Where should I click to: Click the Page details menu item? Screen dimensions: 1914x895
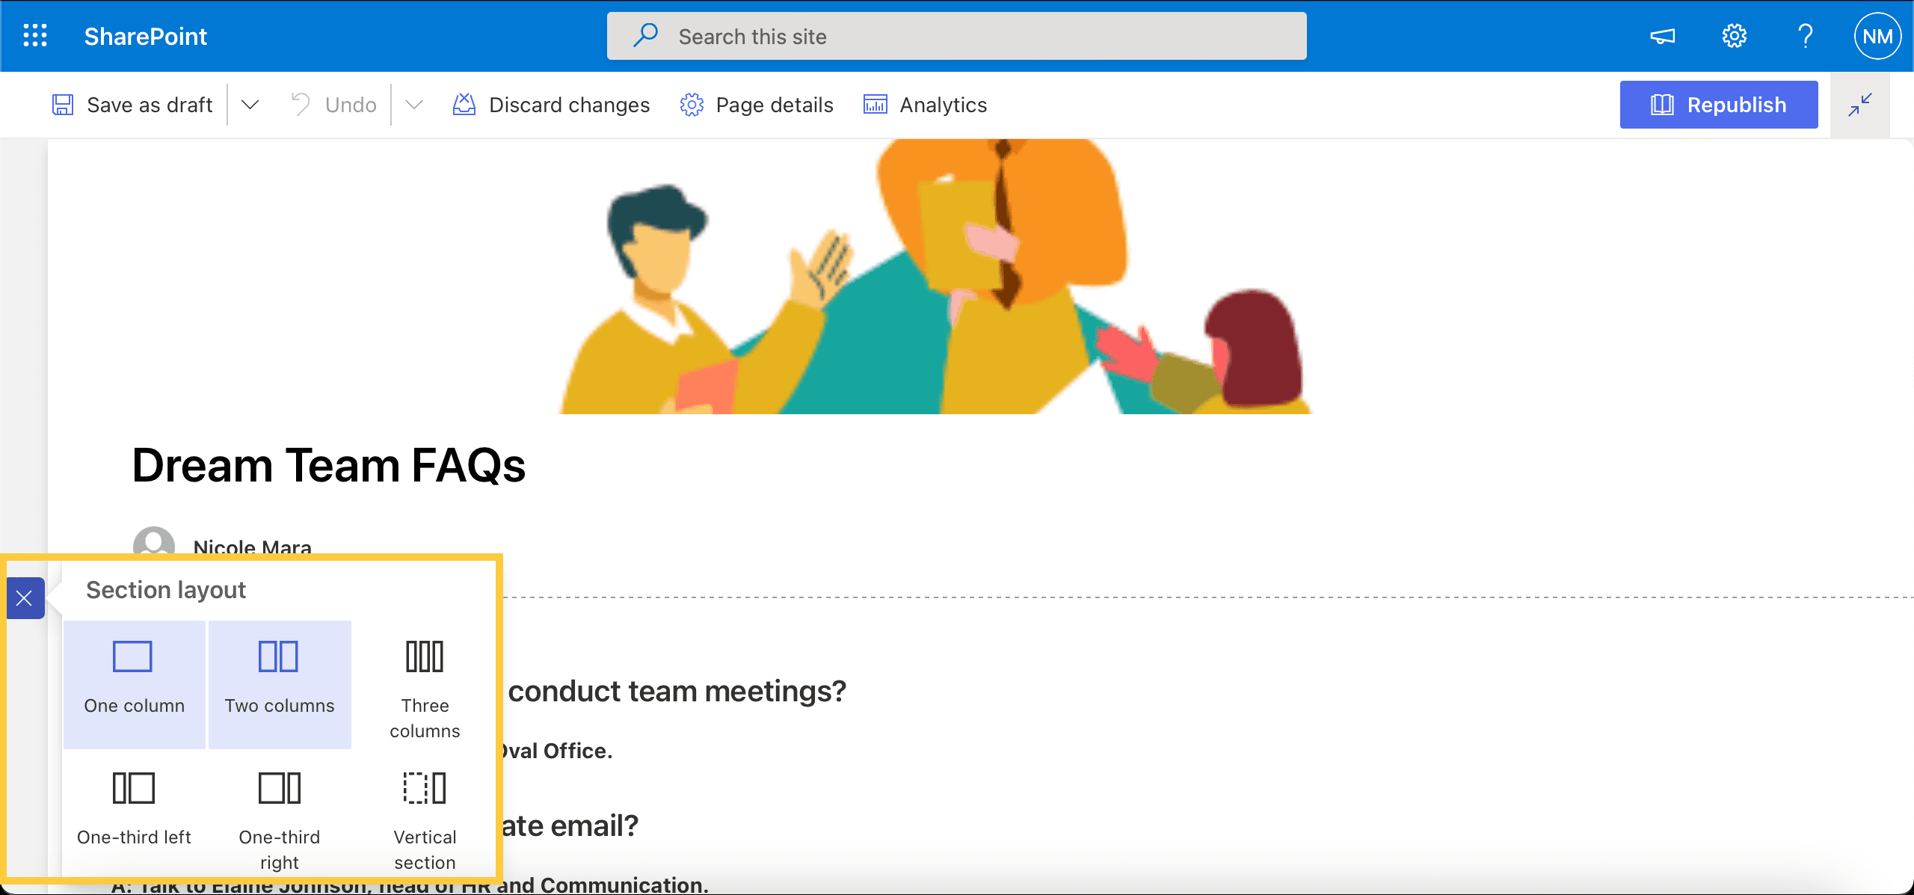(x=757, y=104)
